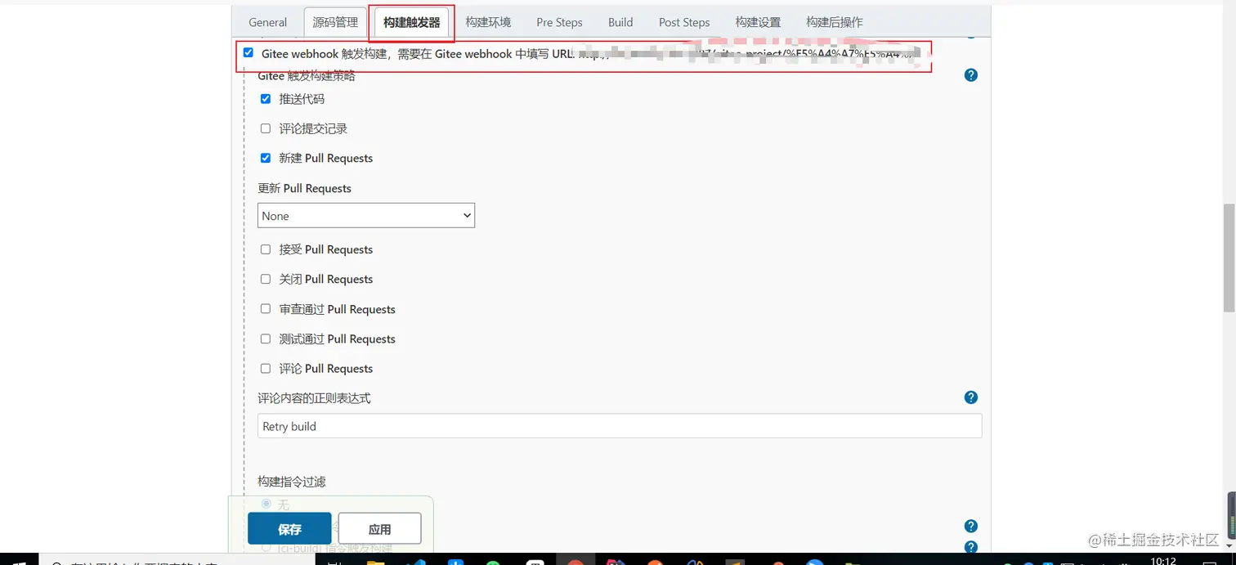Enable 接受 Pull Requests checkbox
The image size is (1236, 565).
[266, 249]
